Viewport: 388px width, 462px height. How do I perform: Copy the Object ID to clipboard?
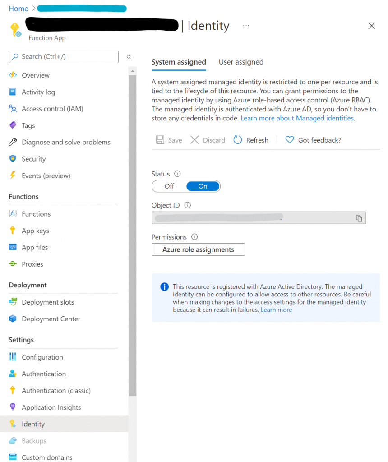(359, 218)
